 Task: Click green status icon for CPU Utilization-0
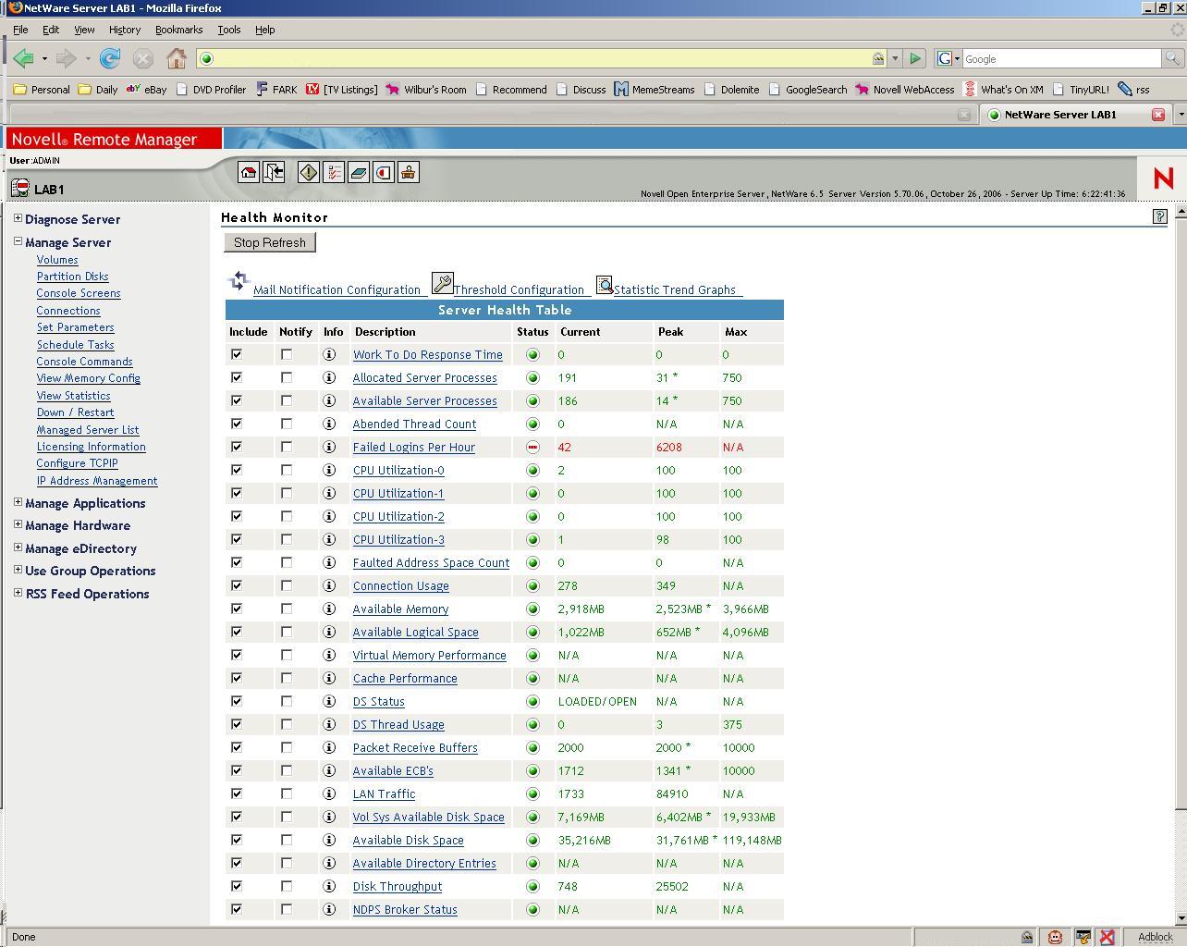pos(532,470)
